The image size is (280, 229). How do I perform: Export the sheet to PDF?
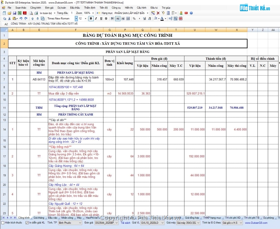point(25,13)
